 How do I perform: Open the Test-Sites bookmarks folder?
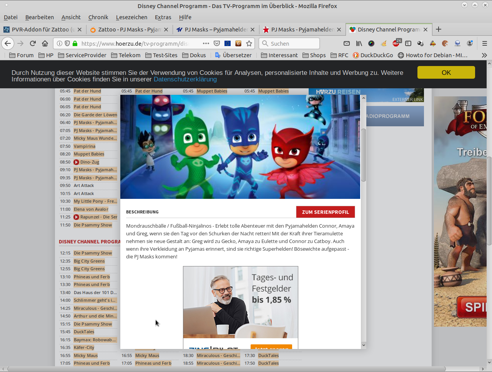[x=161, y=55]
